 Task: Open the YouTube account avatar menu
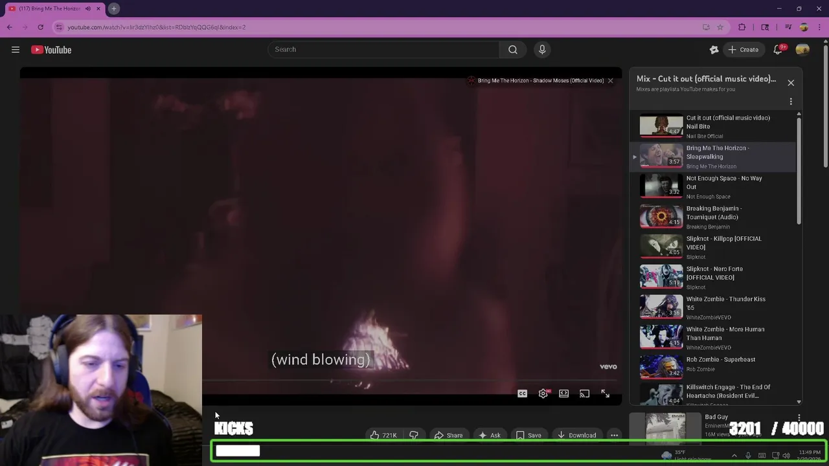tap(802, 50)
